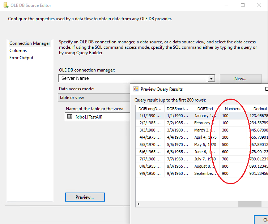Click the cell showing 900 in Numbers
The width and height of the screenshot is (268, 224).
click(226, 173)
